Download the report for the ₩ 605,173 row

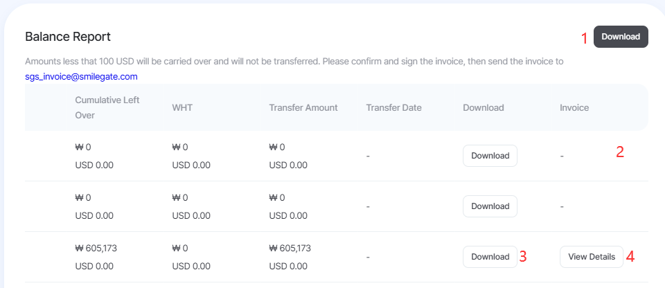(x=490, y=257)
